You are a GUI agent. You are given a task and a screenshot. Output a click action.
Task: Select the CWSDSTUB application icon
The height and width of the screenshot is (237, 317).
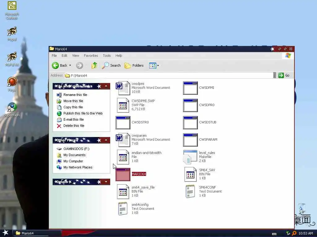tap(190, 123)
